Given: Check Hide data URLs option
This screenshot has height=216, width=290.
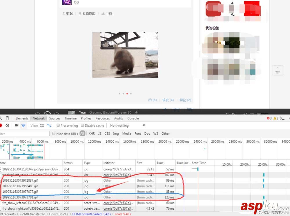Looking at the screenshot, I should [x=54, y=133].
